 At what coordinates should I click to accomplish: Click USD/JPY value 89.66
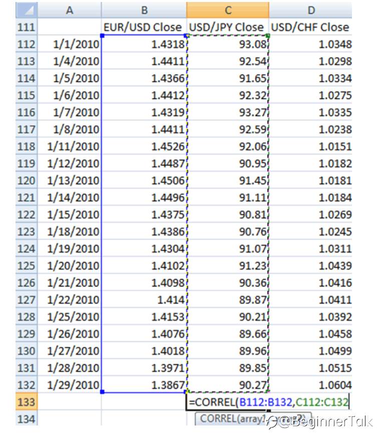228,333
